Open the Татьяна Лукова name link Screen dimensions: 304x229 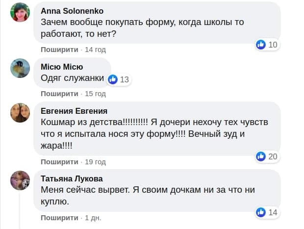pos(72,178)
